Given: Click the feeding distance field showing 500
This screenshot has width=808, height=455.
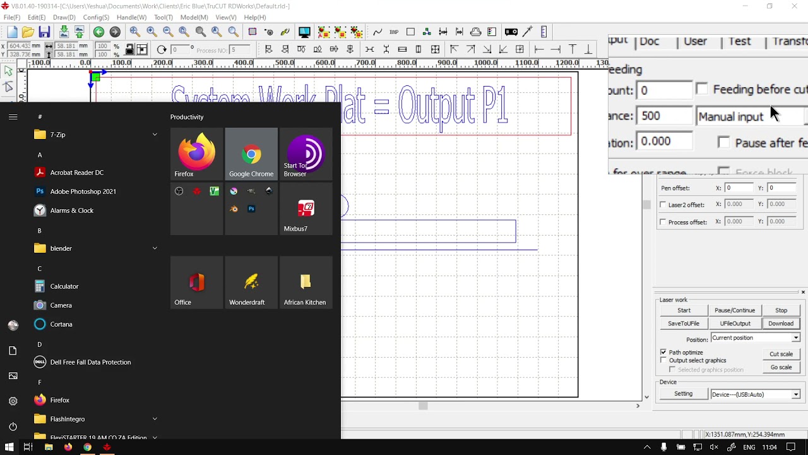Looking at the screenshot, I should (664, 116).
